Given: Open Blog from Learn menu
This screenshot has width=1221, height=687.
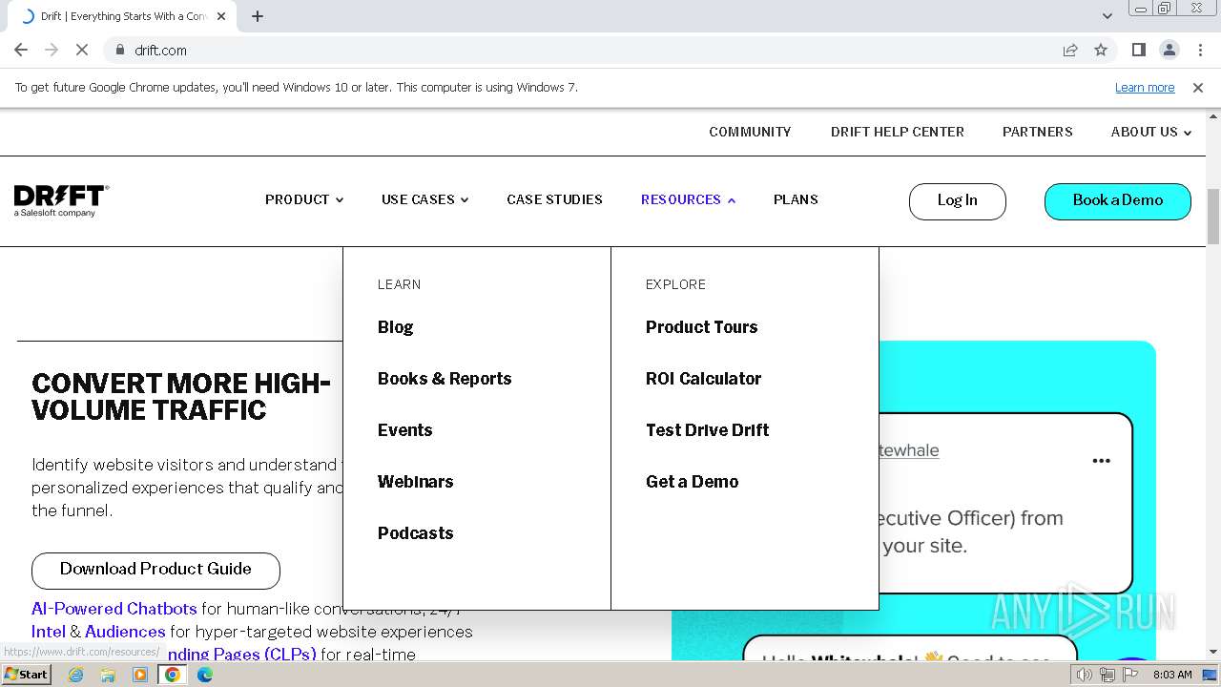Looking at the screenshot, I should click(x=395, y=327).
